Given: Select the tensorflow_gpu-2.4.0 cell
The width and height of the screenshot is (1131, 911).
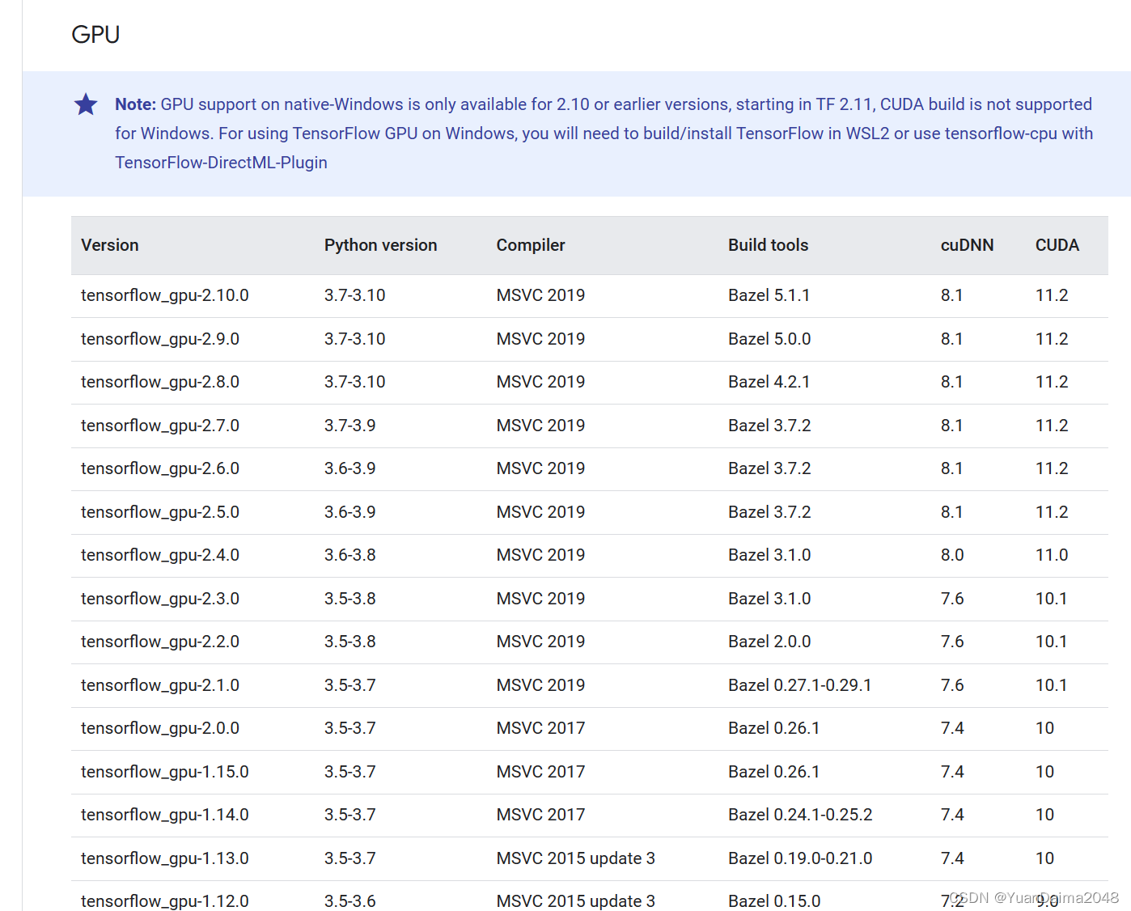Looking at the screenshot, I should pyautogui.click(x=160, y=555).
